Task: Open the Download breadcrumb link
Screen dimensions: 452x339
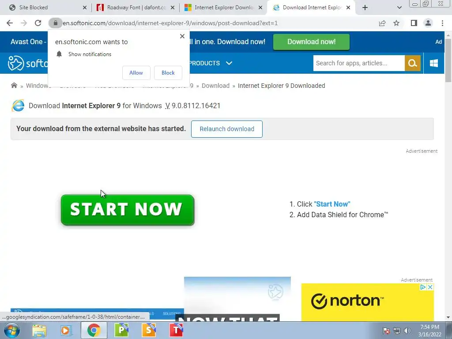Action: [215, 86]
